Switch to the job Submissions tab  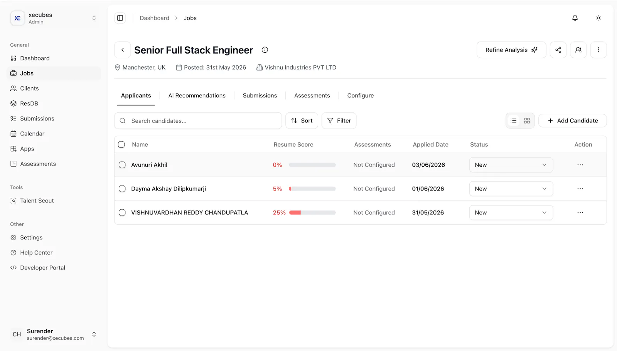[x=260, y=95]
